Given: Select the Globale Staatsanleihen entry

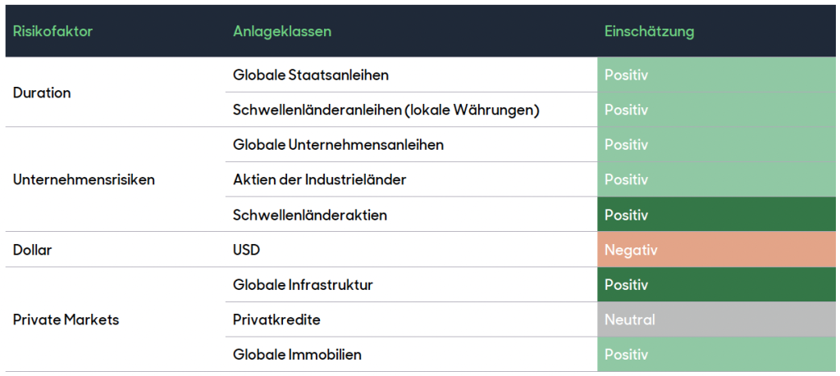Looking at the screenshot, I should click(311, 75).
